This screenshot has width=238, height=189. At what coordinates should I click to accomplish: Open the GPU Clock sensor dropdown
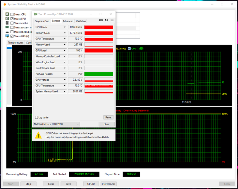(65, 27)
